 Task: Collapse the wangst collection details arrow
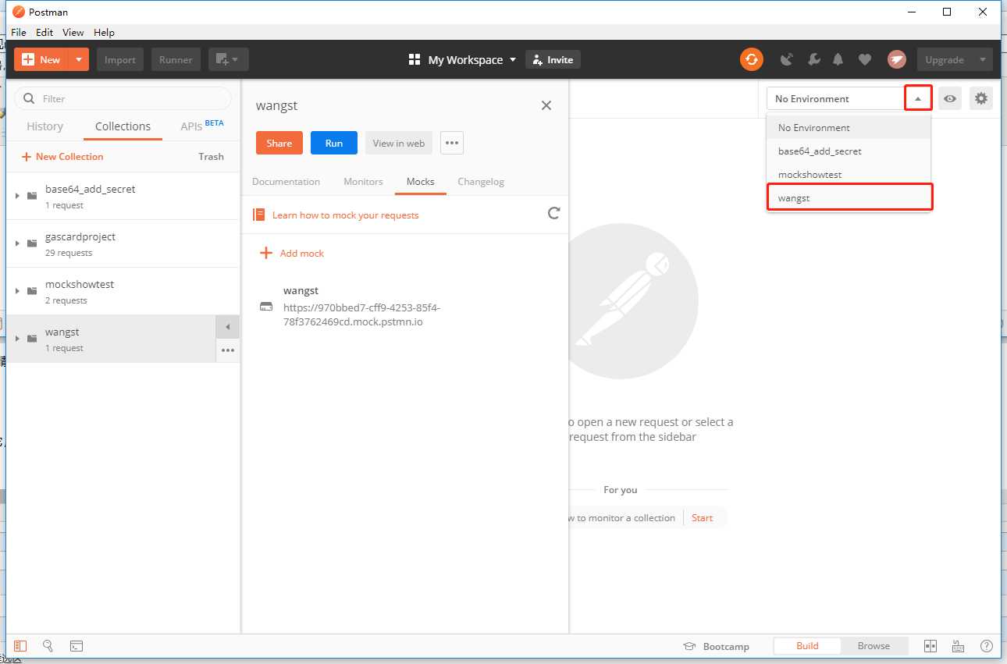pyautogui.click(x=227, y=327)
